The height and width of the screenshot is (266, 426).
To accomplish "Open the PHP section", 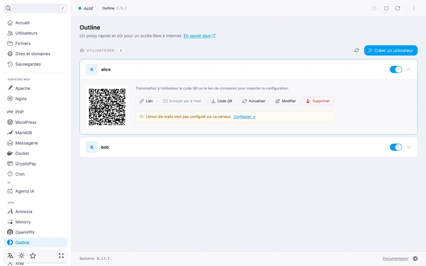I will 35,112.
